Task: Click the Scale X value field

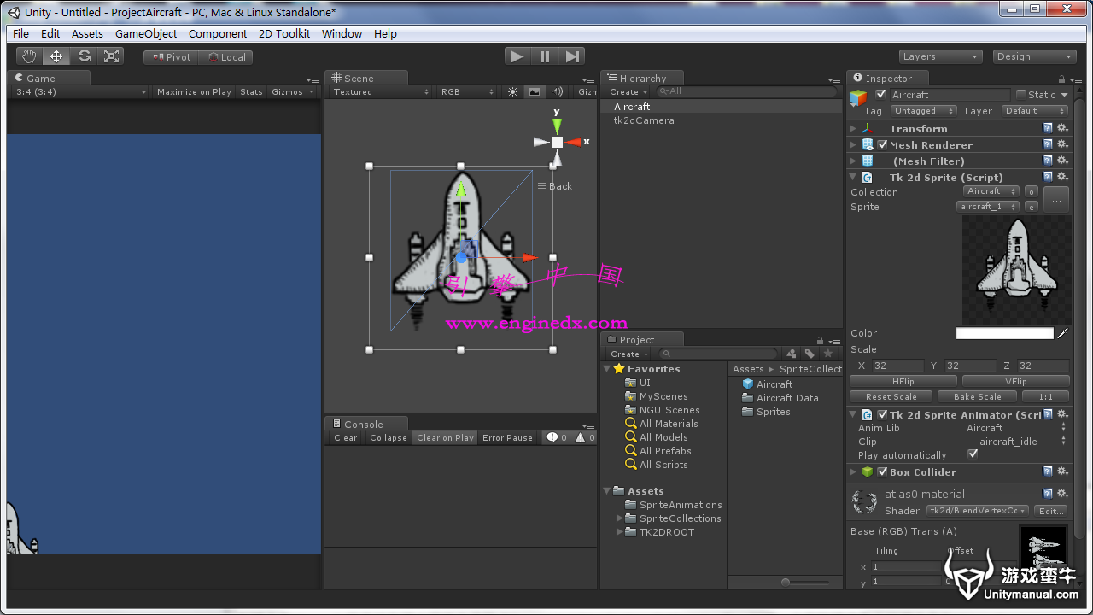Action: coord(897,366)
